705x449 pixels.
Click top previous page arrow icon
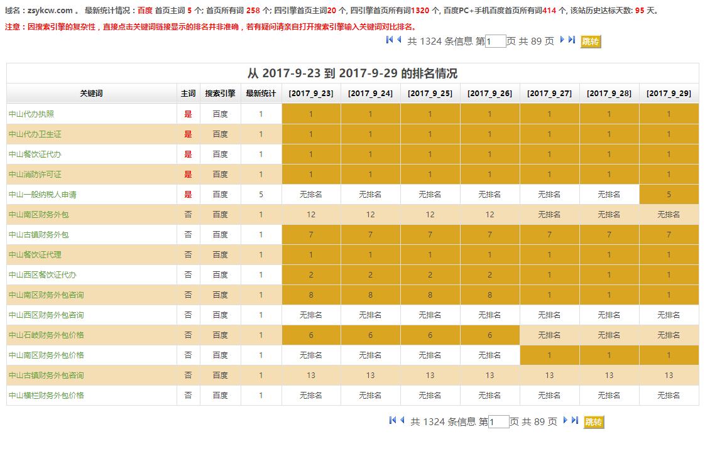400,40
